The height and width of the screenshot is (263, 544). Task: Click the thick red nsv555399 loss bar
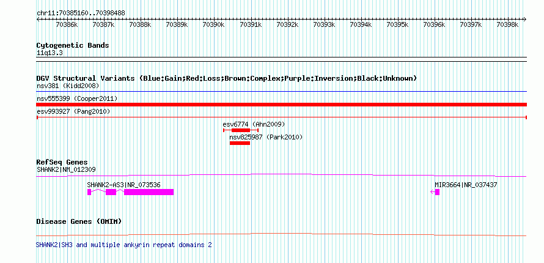pos(282,105)
